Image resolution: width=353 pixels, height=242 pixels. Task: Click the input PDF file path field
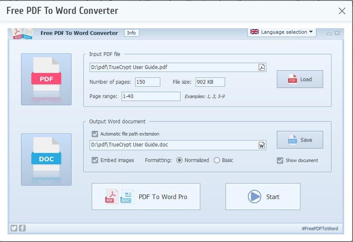coord(178,67)
